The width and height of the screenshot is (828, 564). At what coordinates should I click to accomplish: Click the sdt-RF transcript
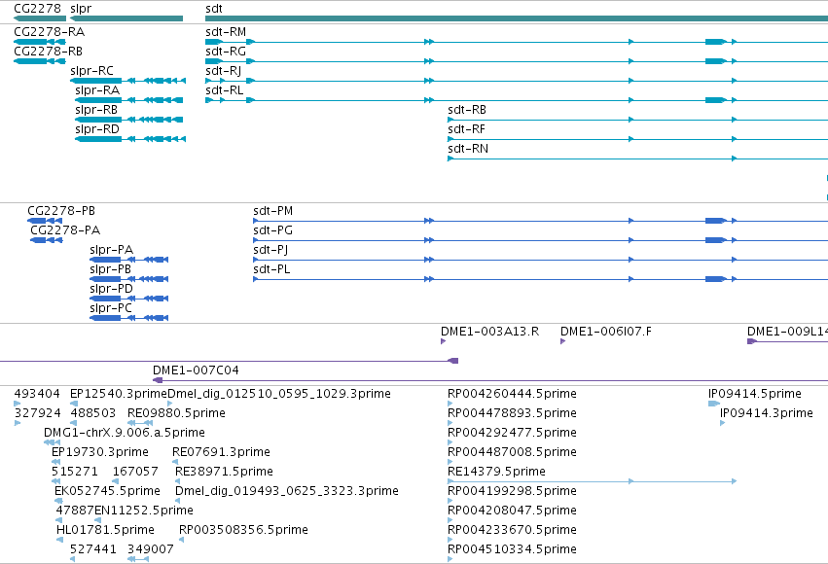coord(638,139)
